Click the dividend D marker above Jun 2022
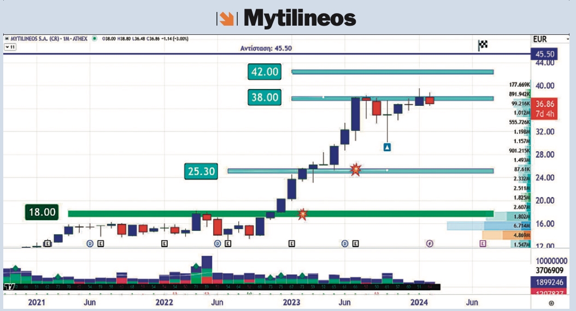576x311 pixels. [218, 243]
